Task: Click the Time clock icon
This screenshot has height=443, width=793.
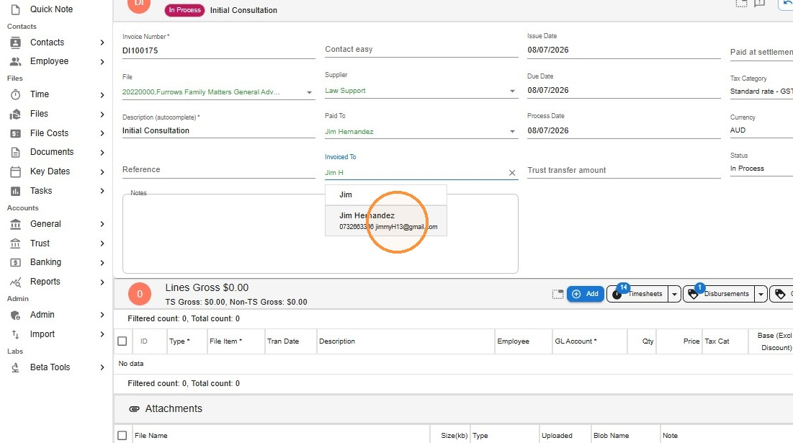Action: 16,94
